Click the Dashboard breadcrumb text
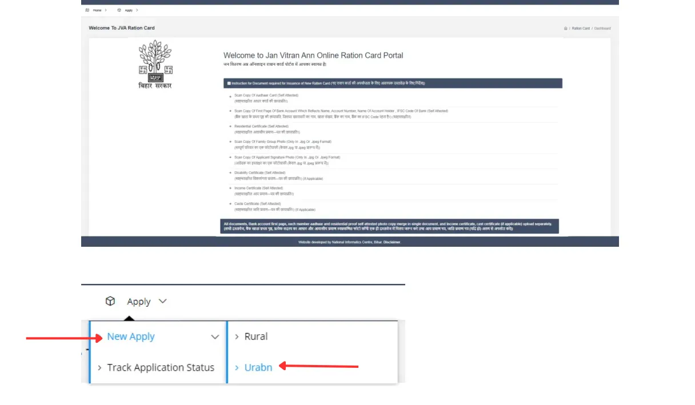Screen dimensions: 695x405 pos(602,28)
